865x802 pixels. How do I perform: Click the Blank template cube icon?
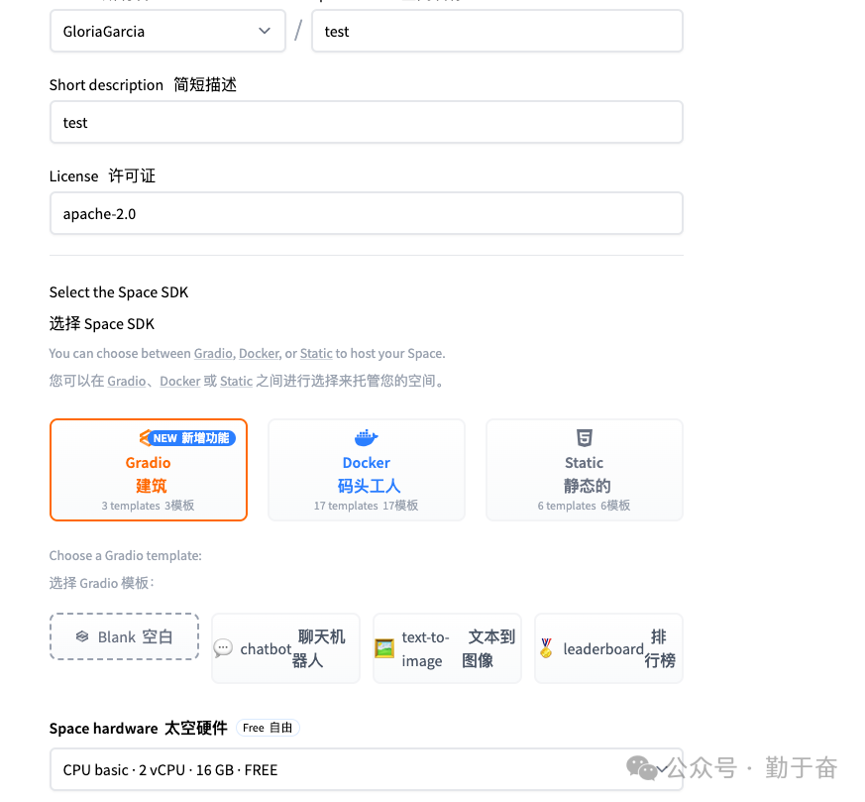pyautogui.click(x=83, y=636)
